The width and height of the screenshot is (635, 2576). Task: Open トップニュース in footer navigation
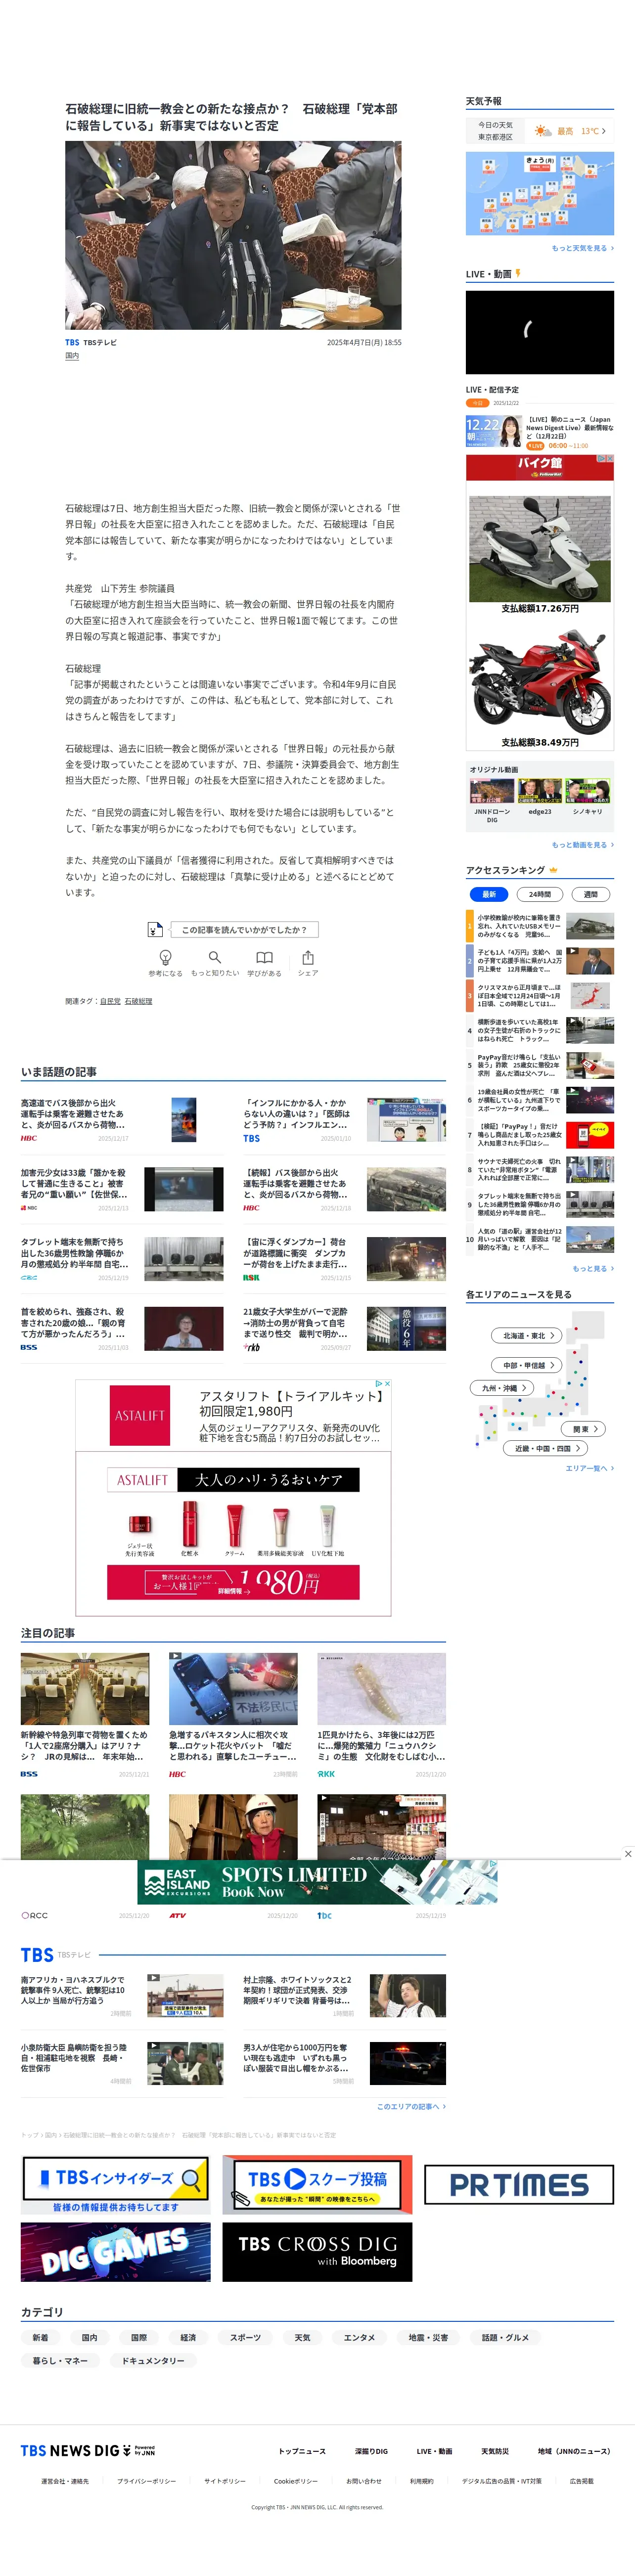[x=302, y=2451]
